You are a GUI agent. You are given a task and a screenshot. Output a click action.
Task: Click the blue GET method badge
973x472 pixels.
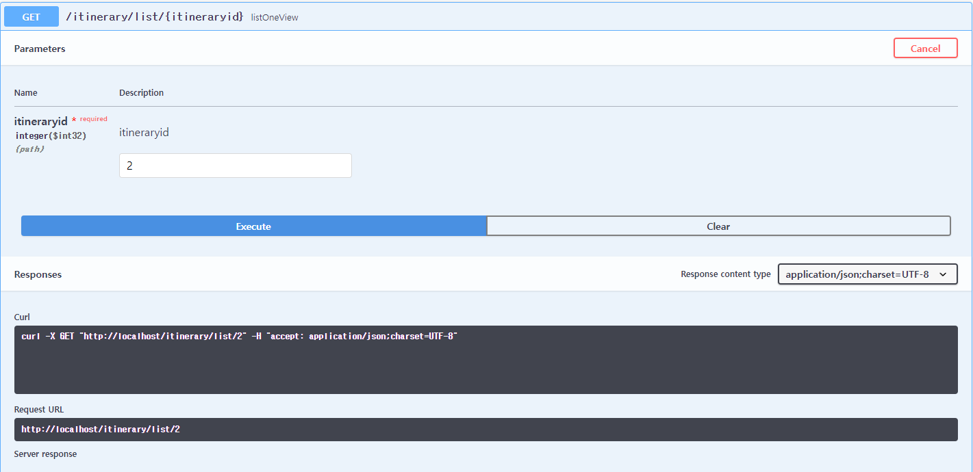[x=31, y=16]
